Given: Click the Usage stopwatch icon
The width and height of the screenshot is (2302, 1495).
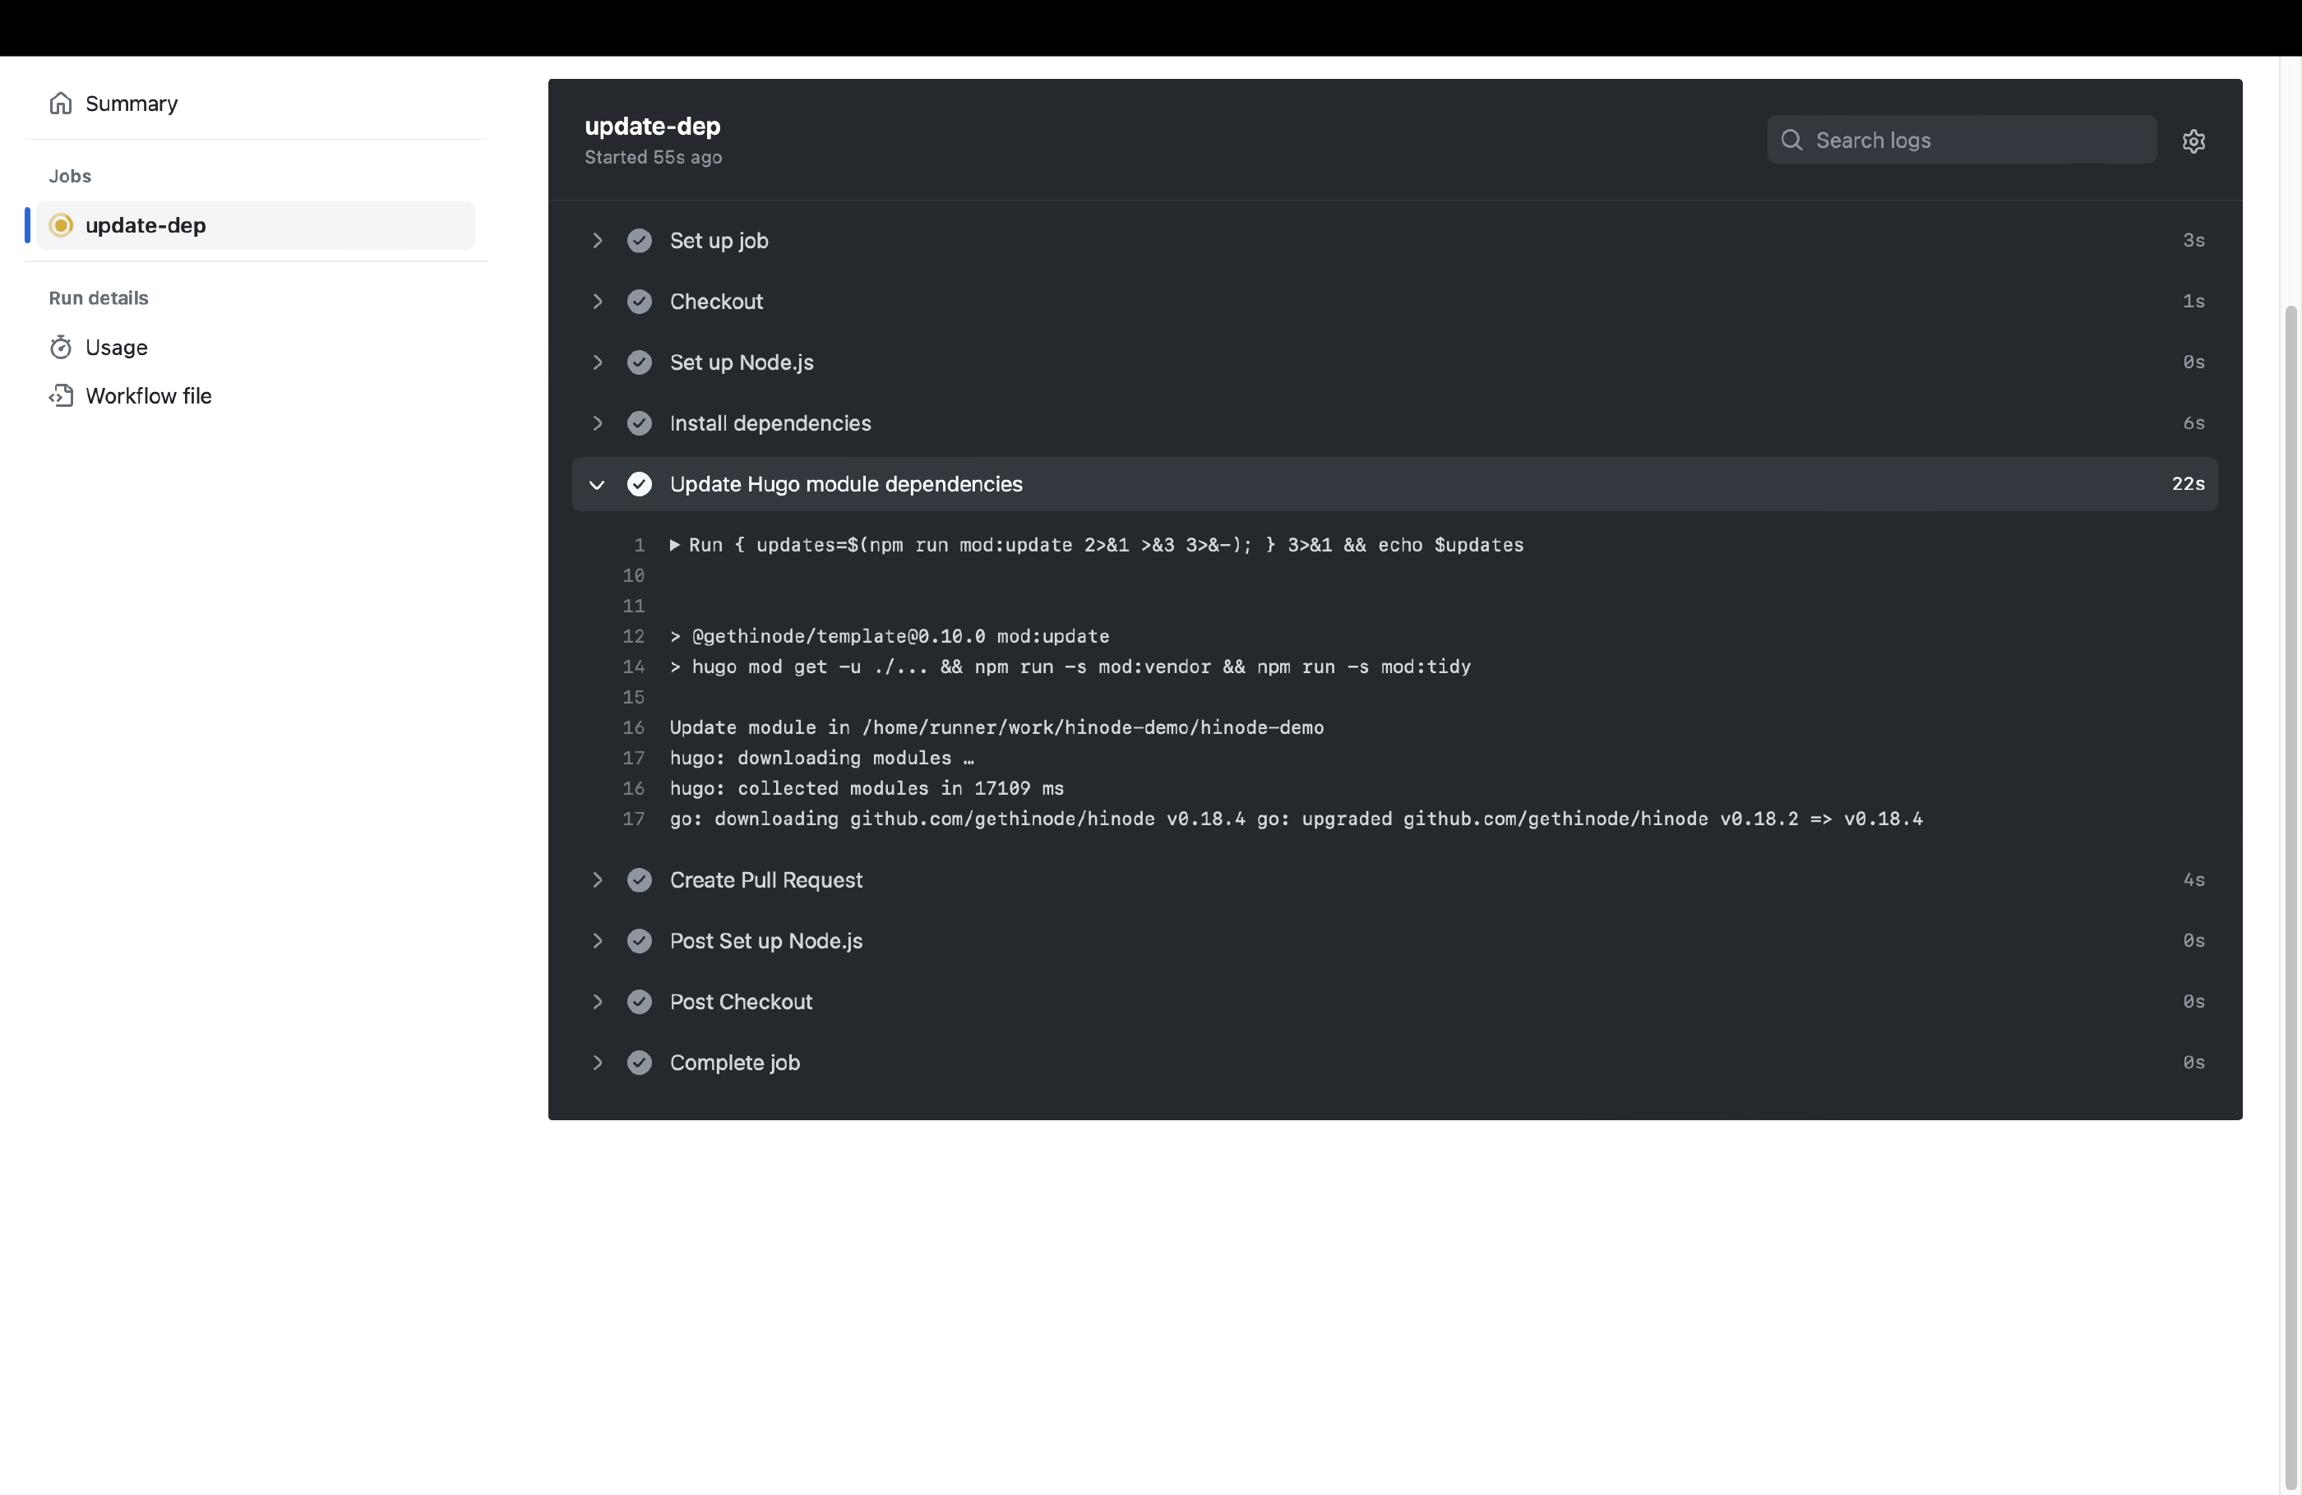Looking at the screenshot, I should click(61, 347).
